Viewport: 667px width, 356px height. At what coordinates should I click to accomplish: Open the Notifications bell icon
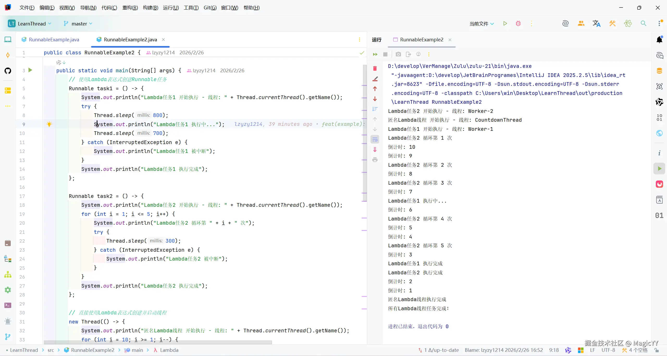point(659,40)
